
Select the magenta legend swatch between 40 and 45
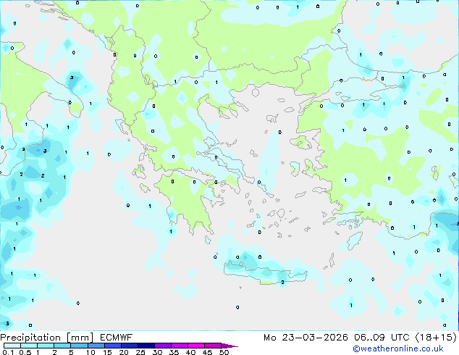pyautogui.click(x=196, y=346)
